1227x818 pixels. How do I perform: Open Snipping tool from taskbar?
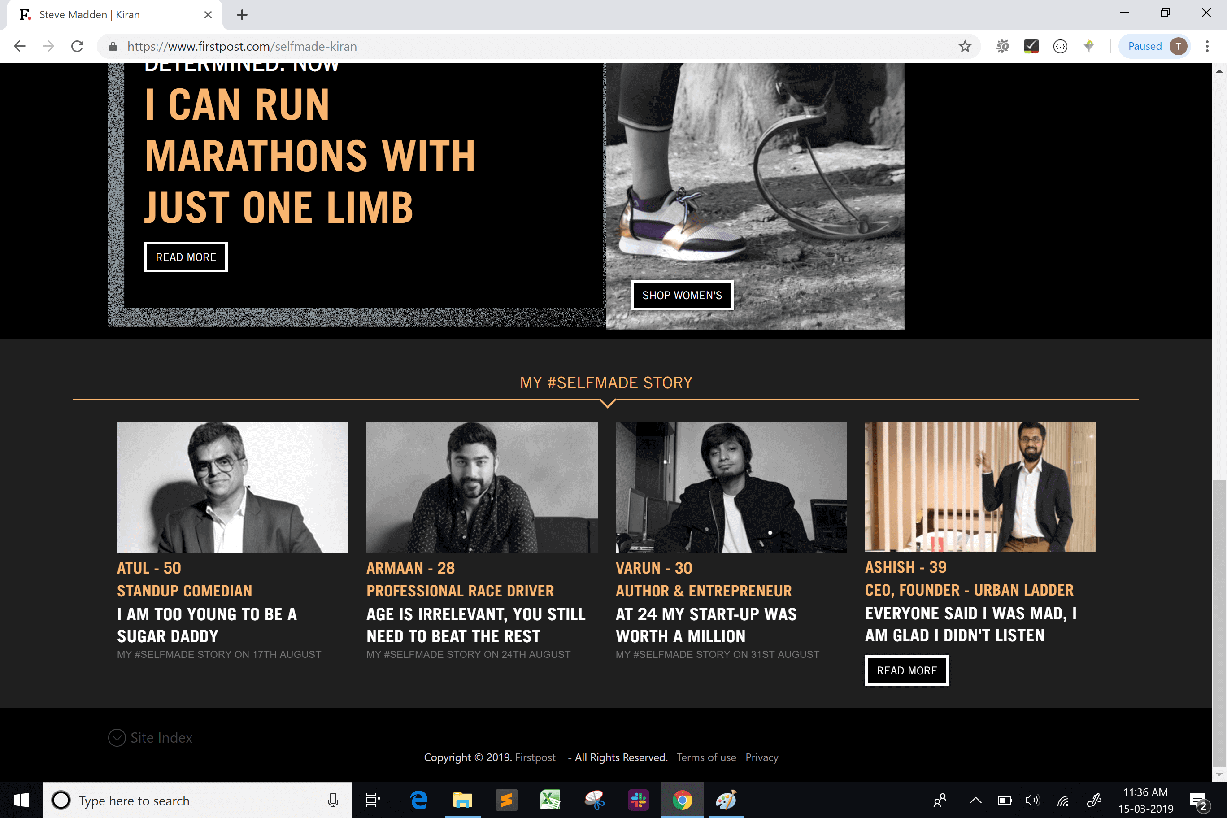pos(594,800)
